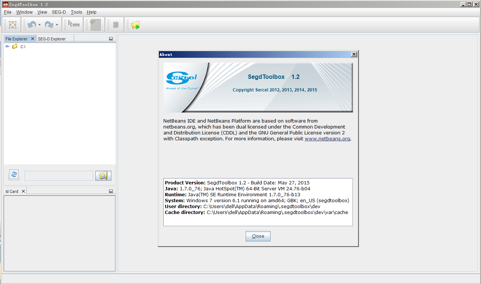Select the C:\ folder in the tree
This screenshot has width=481, height=284.
[x=19, y=47]
